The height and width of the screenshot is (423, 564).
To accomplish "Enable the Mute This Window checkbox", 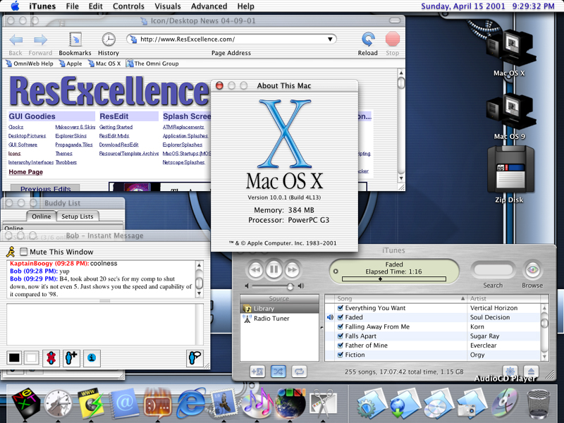I will 24,252.
